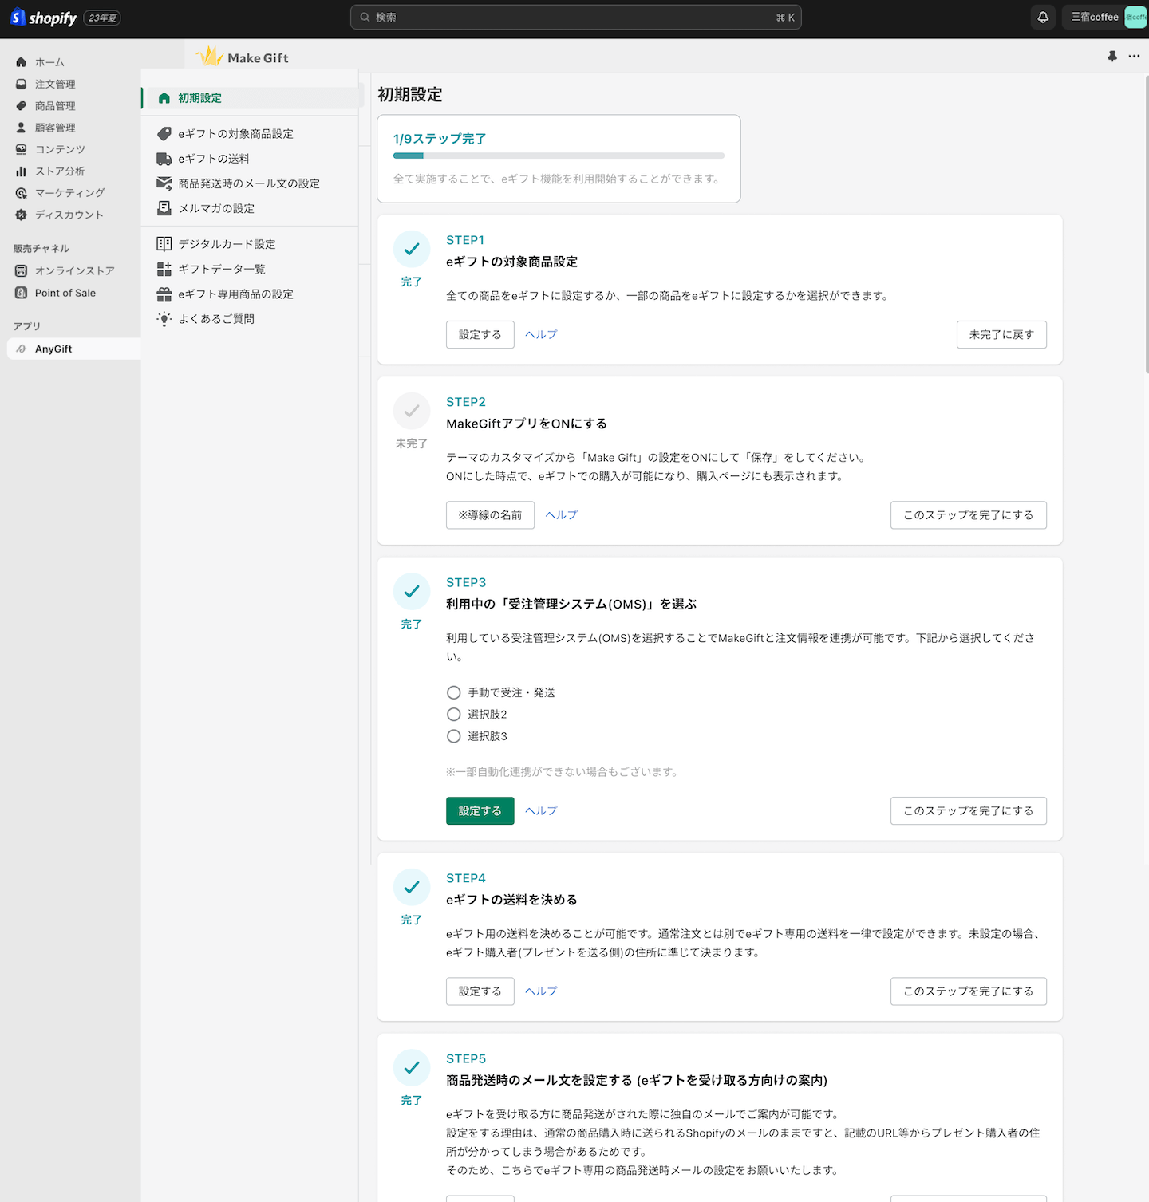Open eギフト専用商品の設定 gift icon item
1149x1202 pixels.
[164, 294]
